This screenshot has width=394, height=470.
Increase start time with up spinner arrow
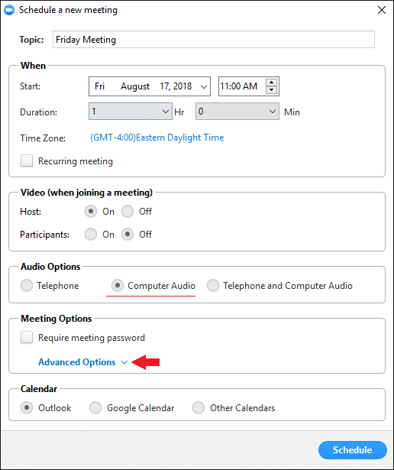pos(271,83)
